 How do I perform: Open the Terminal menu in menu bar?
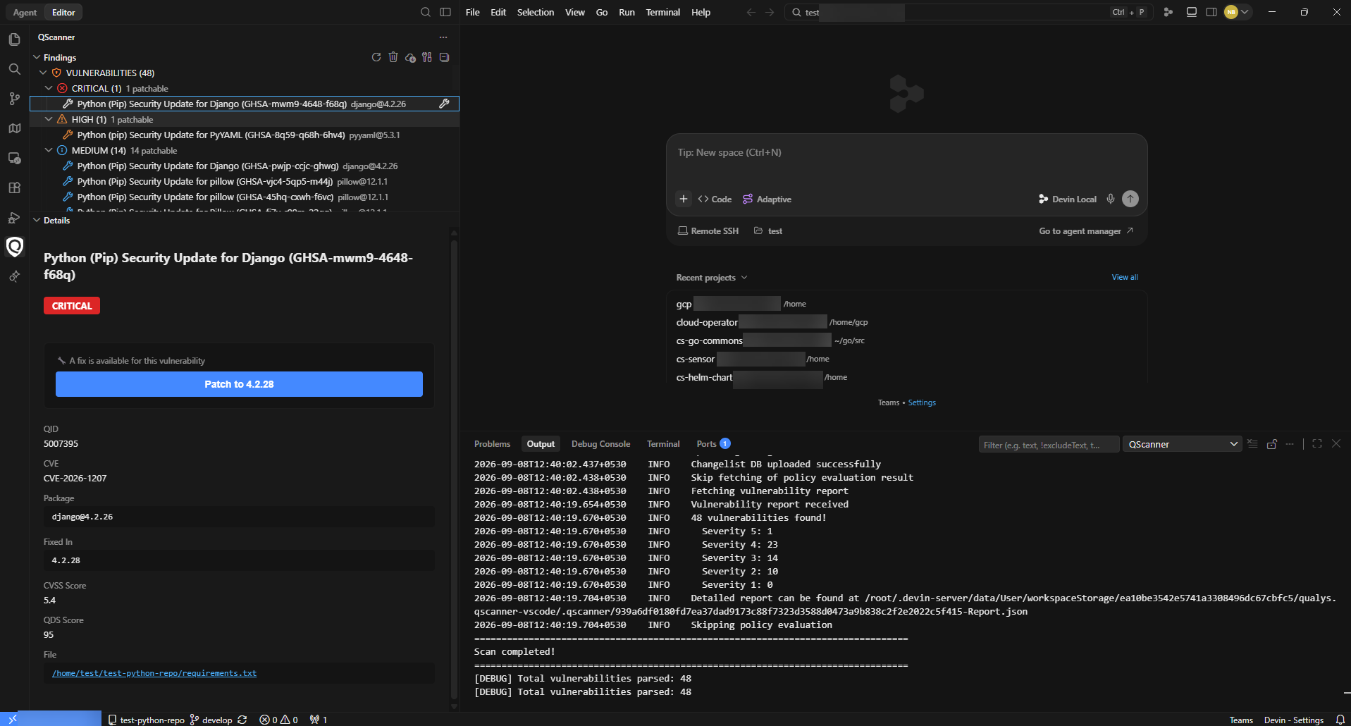663,12
